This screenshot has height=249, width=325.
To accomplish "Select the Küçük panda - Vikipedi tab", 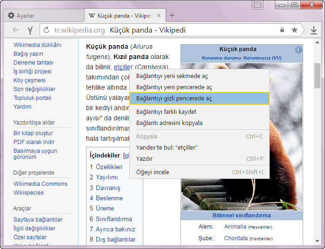I will 125,15.
